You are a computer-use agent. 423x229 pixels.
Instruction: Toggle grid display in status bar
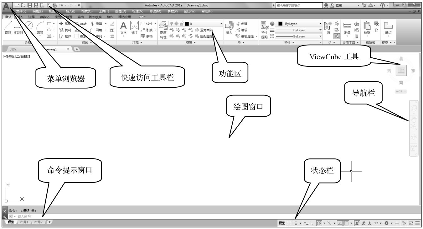290,223
